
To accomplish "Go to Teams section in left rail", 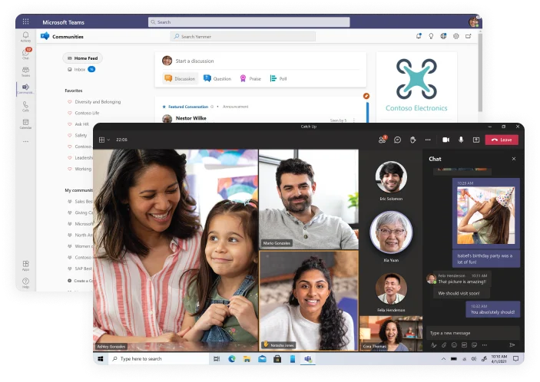I will pos(25,71).
